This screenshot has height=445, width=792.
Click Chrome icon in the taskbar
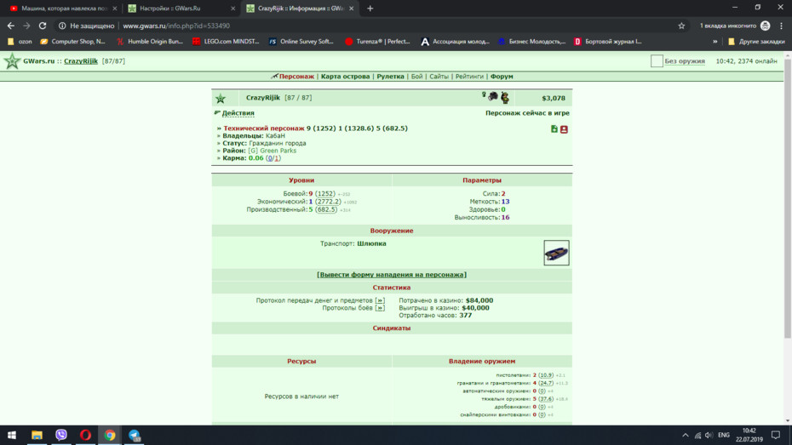(110, 435)
